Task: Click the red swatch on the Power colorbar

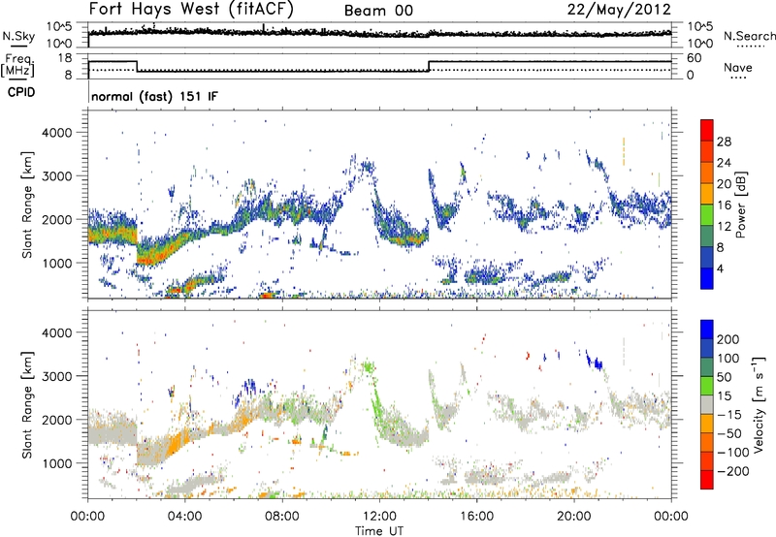Action: pyautogui.click(x=707, y=130)
